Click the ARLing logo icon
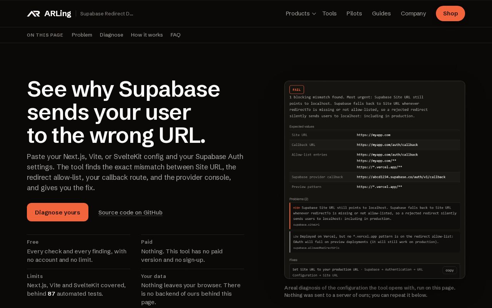Viewport: 492px width, 308px height. 33,13
